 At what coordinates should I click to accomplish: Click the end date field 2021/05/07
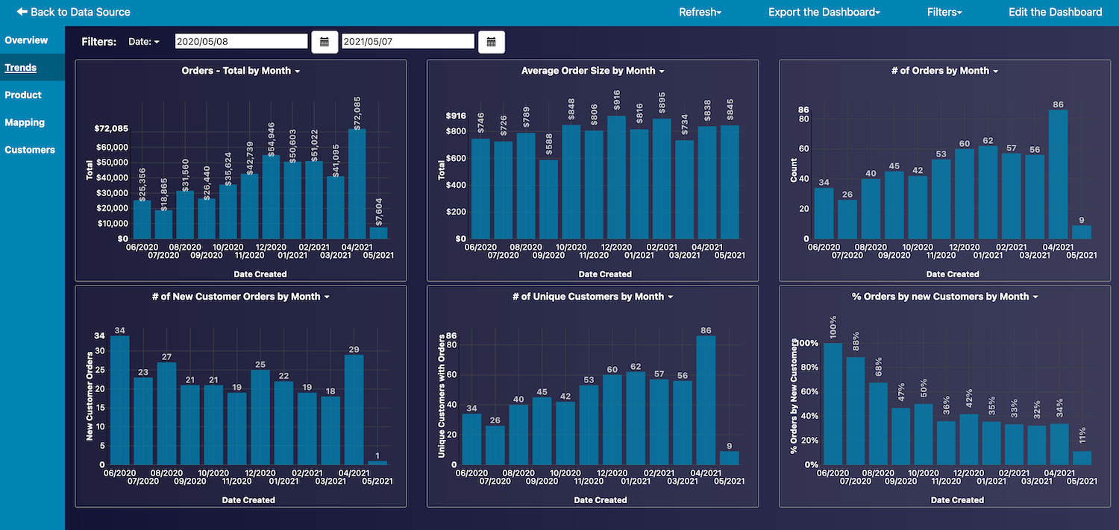point(407,42)
